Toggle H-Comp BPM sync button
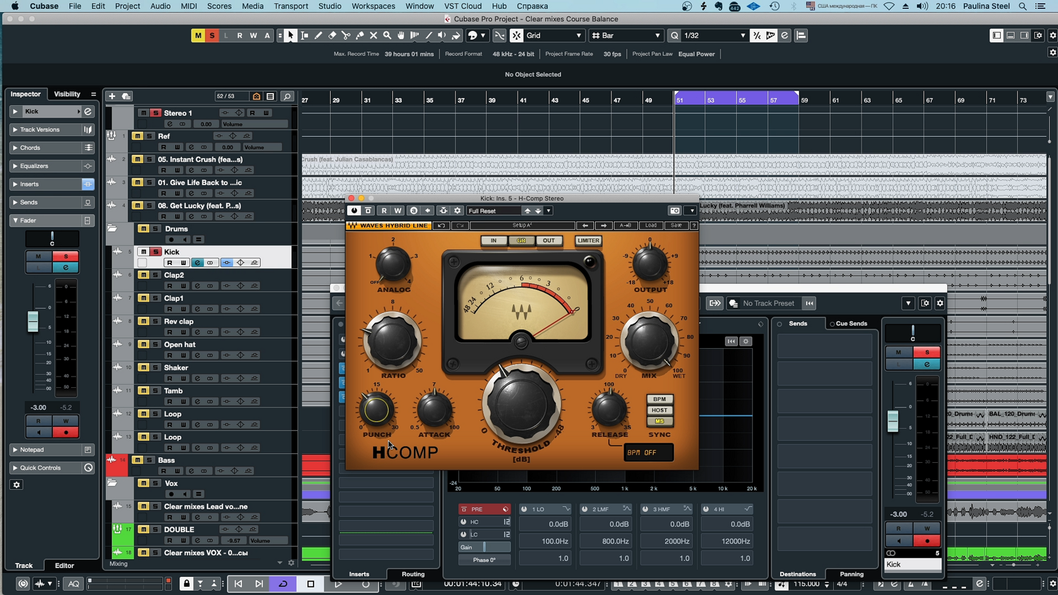The width and height of the screenshot is (1058, 595). (x=659, y=399)
